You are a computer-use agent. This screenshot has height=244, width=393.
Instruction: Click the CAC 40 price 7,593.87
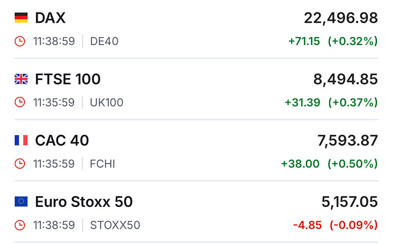347,140
